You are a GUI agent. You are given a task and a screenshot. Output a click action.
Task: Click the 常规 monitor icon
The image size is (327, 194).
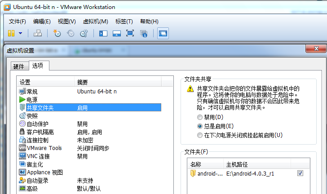coord(22,92)
